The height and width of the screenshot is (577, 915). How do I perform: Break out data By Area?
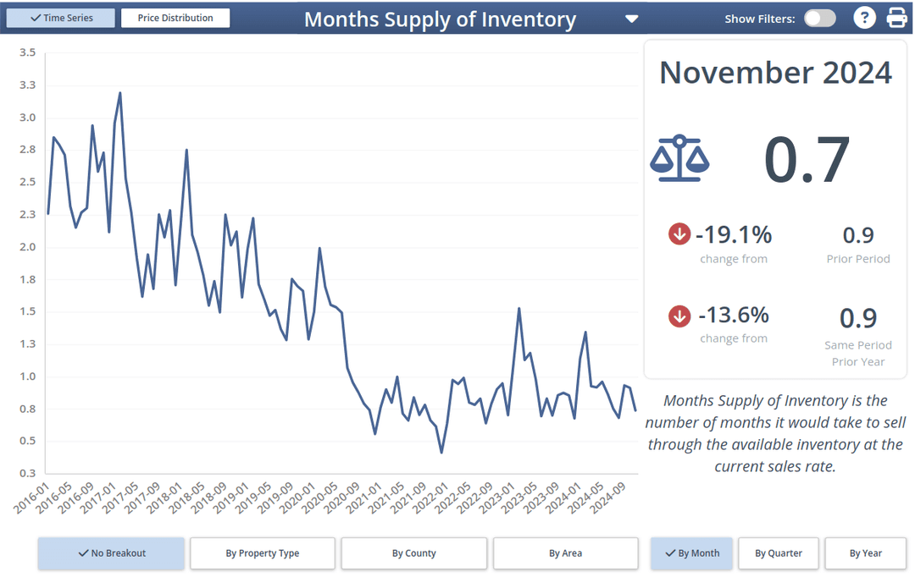[x=566, y=552]
